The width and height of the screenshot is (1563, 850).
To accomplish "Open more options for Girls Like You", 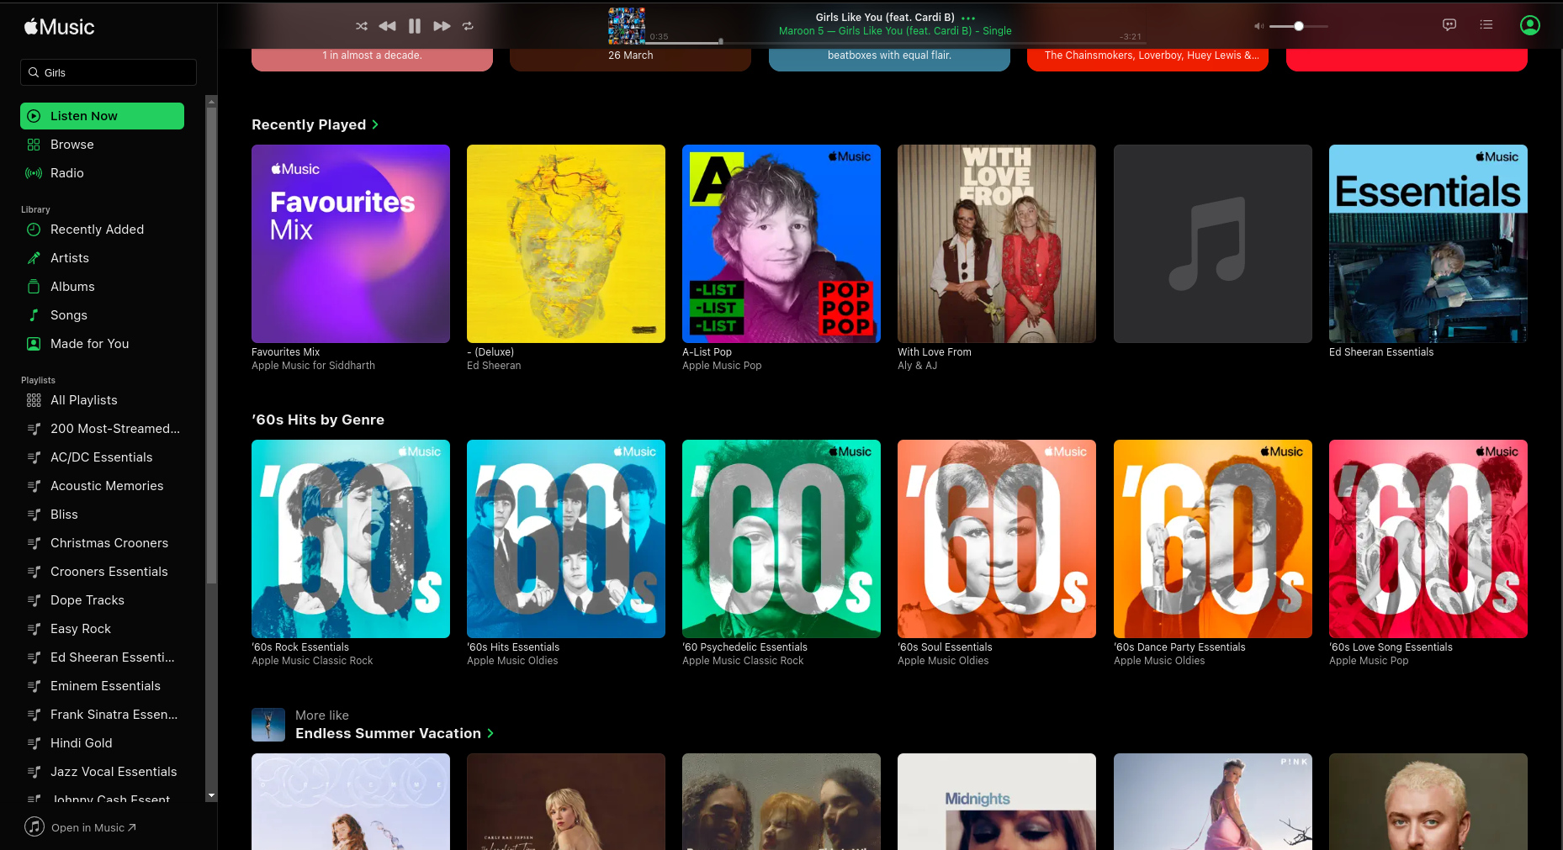I will click(x=967, y=17).
